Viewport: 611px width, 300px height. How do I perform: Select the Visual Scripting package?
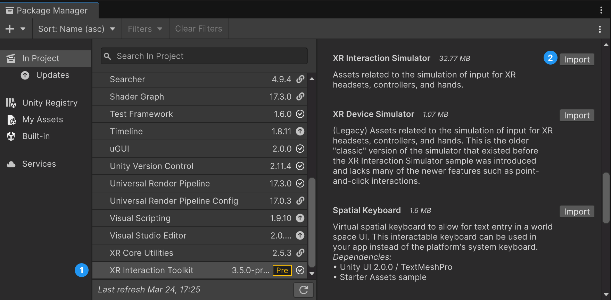tap(200, 218)
